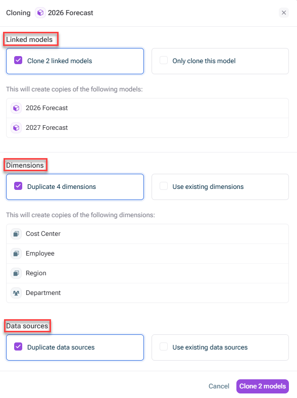This screenshot has width=297, height=398.
Task: Click the Data sources section heading
Action: [27, 326]
